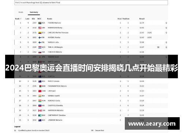Click the South Africa RSA flag icon

coord(40,23)
